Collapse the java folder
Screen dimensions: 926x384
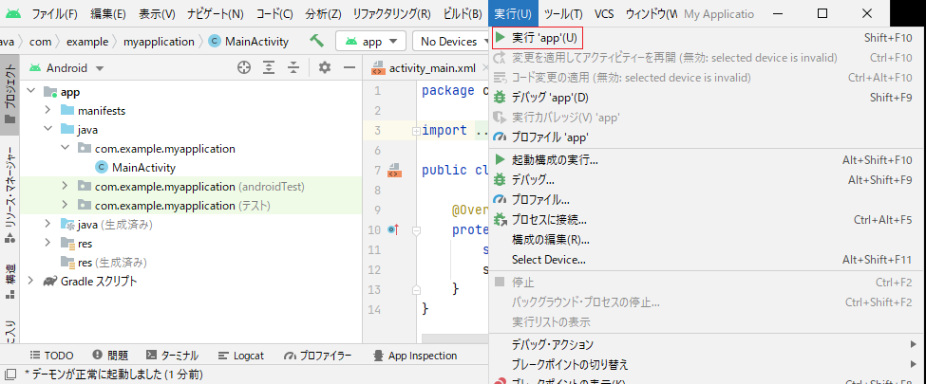(x=47, y=130)
